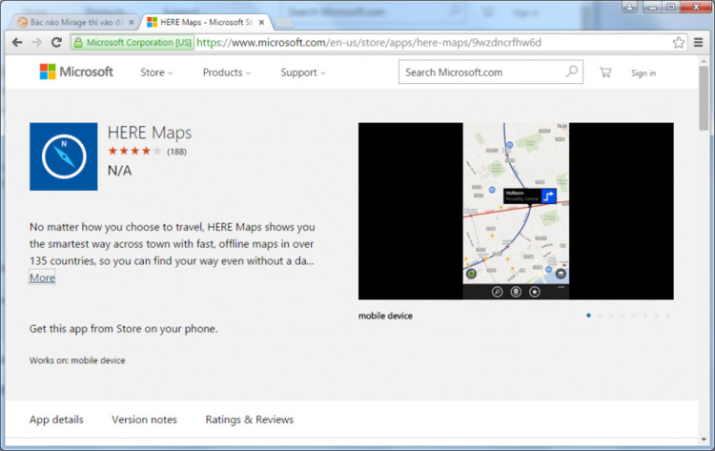Click the scrollbar up arrow
Image resolution: width=715 pixels, height=451 pixels.
click(705, 61)
